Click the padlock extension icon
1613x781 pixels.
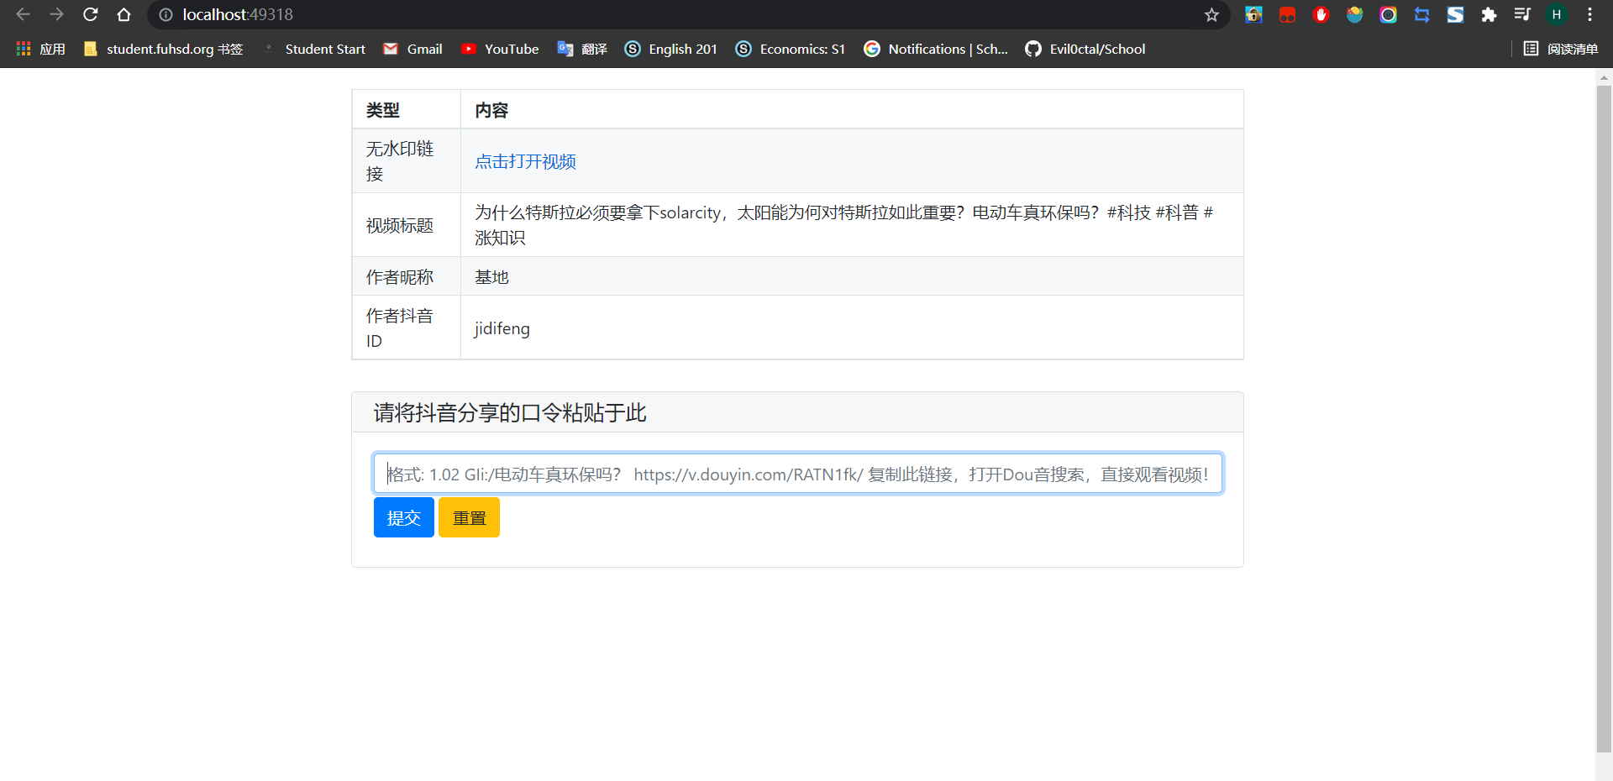[x=1253, y=14]
